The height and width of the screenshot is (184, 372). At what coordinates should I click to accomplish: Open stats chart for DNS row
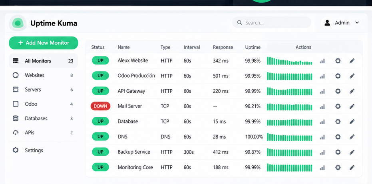[322, 137]
